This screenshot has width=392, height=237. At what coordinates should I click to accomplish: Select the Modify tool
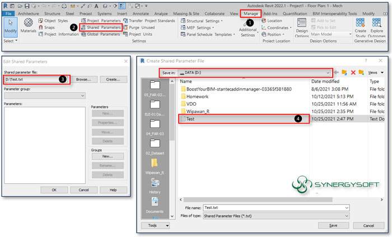pos(11,26)
